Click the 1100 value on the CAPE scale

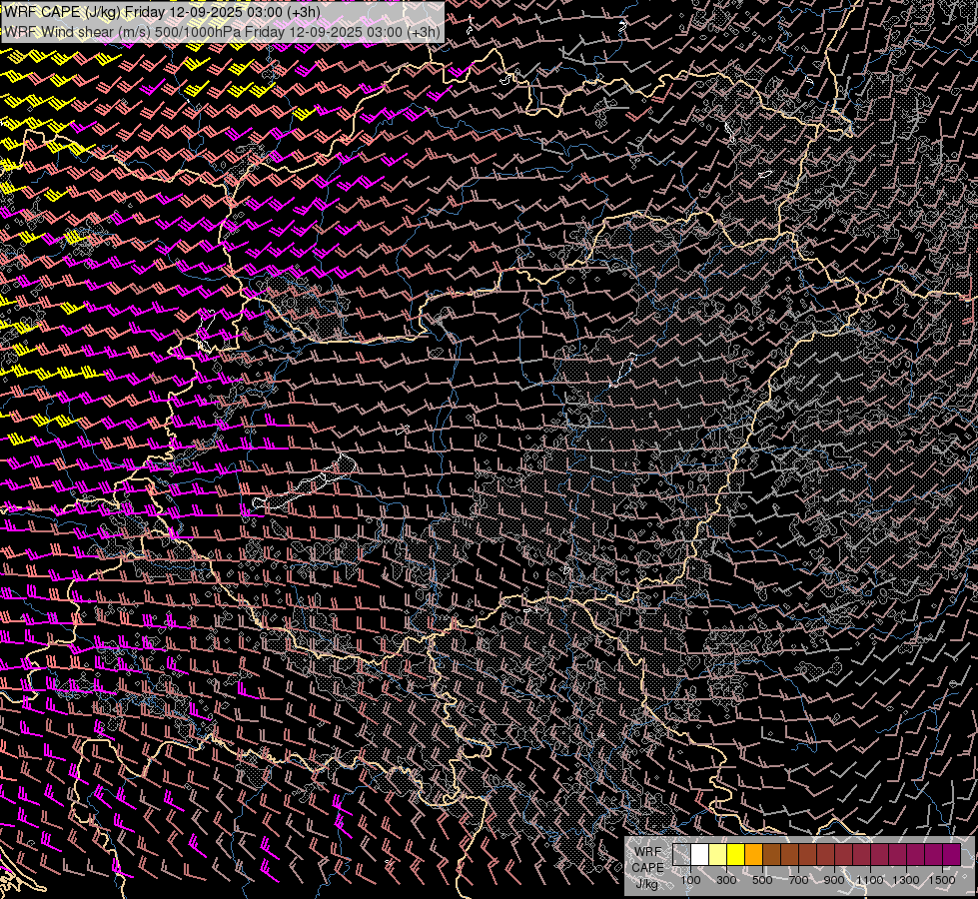pos(870,880)
